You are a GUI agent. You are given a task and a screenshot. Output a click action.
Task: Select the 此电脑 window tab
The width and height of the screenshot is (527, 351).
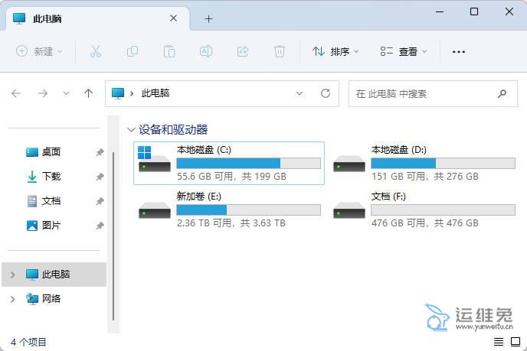point(92,18)
